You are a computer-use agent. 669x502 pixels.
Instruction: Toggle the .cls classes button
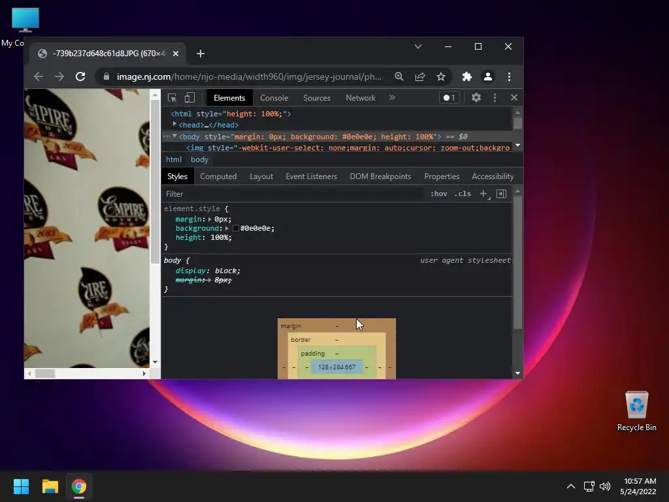pyautogui.click(x=463, y=193)
